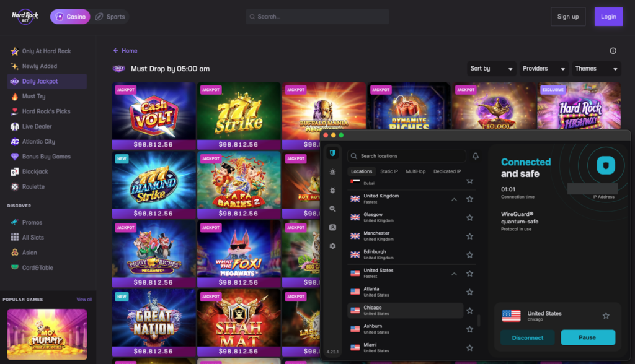Open the VPN alert siren icon
The width and height of the screenshot is (635, 364).
tap(332, 172)
